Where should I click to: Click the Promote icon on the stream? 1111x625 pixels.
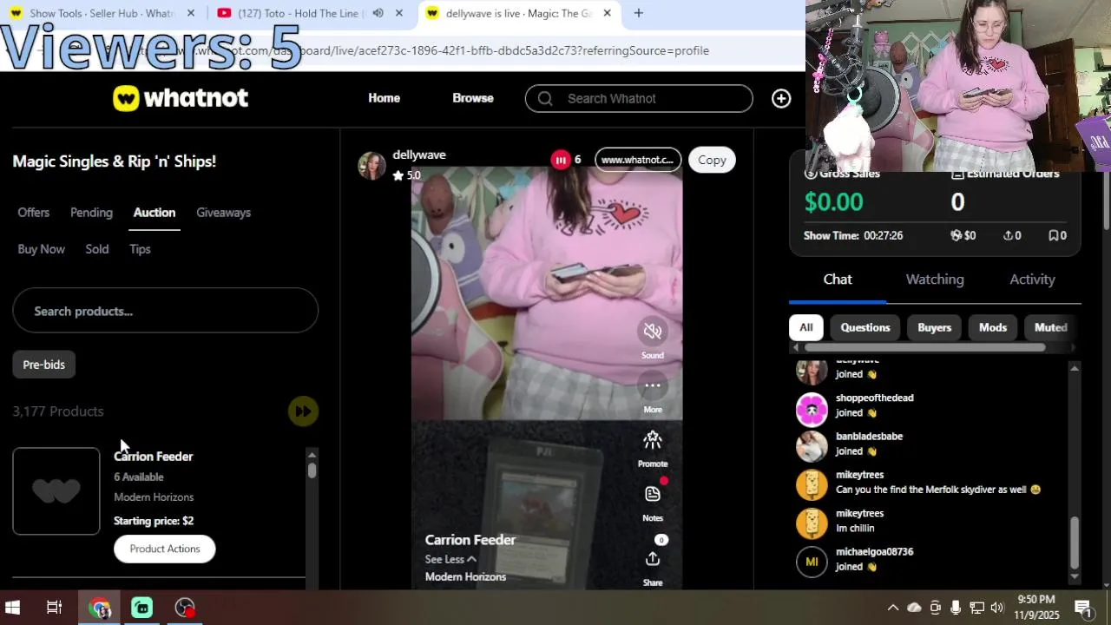click(653, 440)
